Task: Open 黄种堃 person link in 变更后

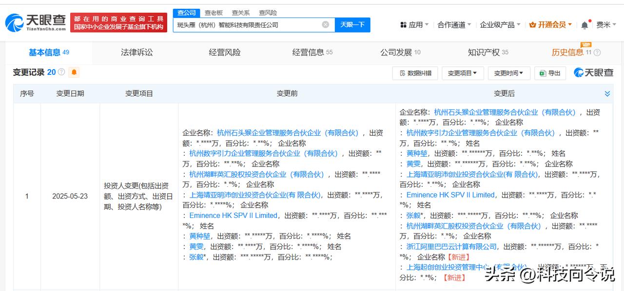Action: point(417,153)
